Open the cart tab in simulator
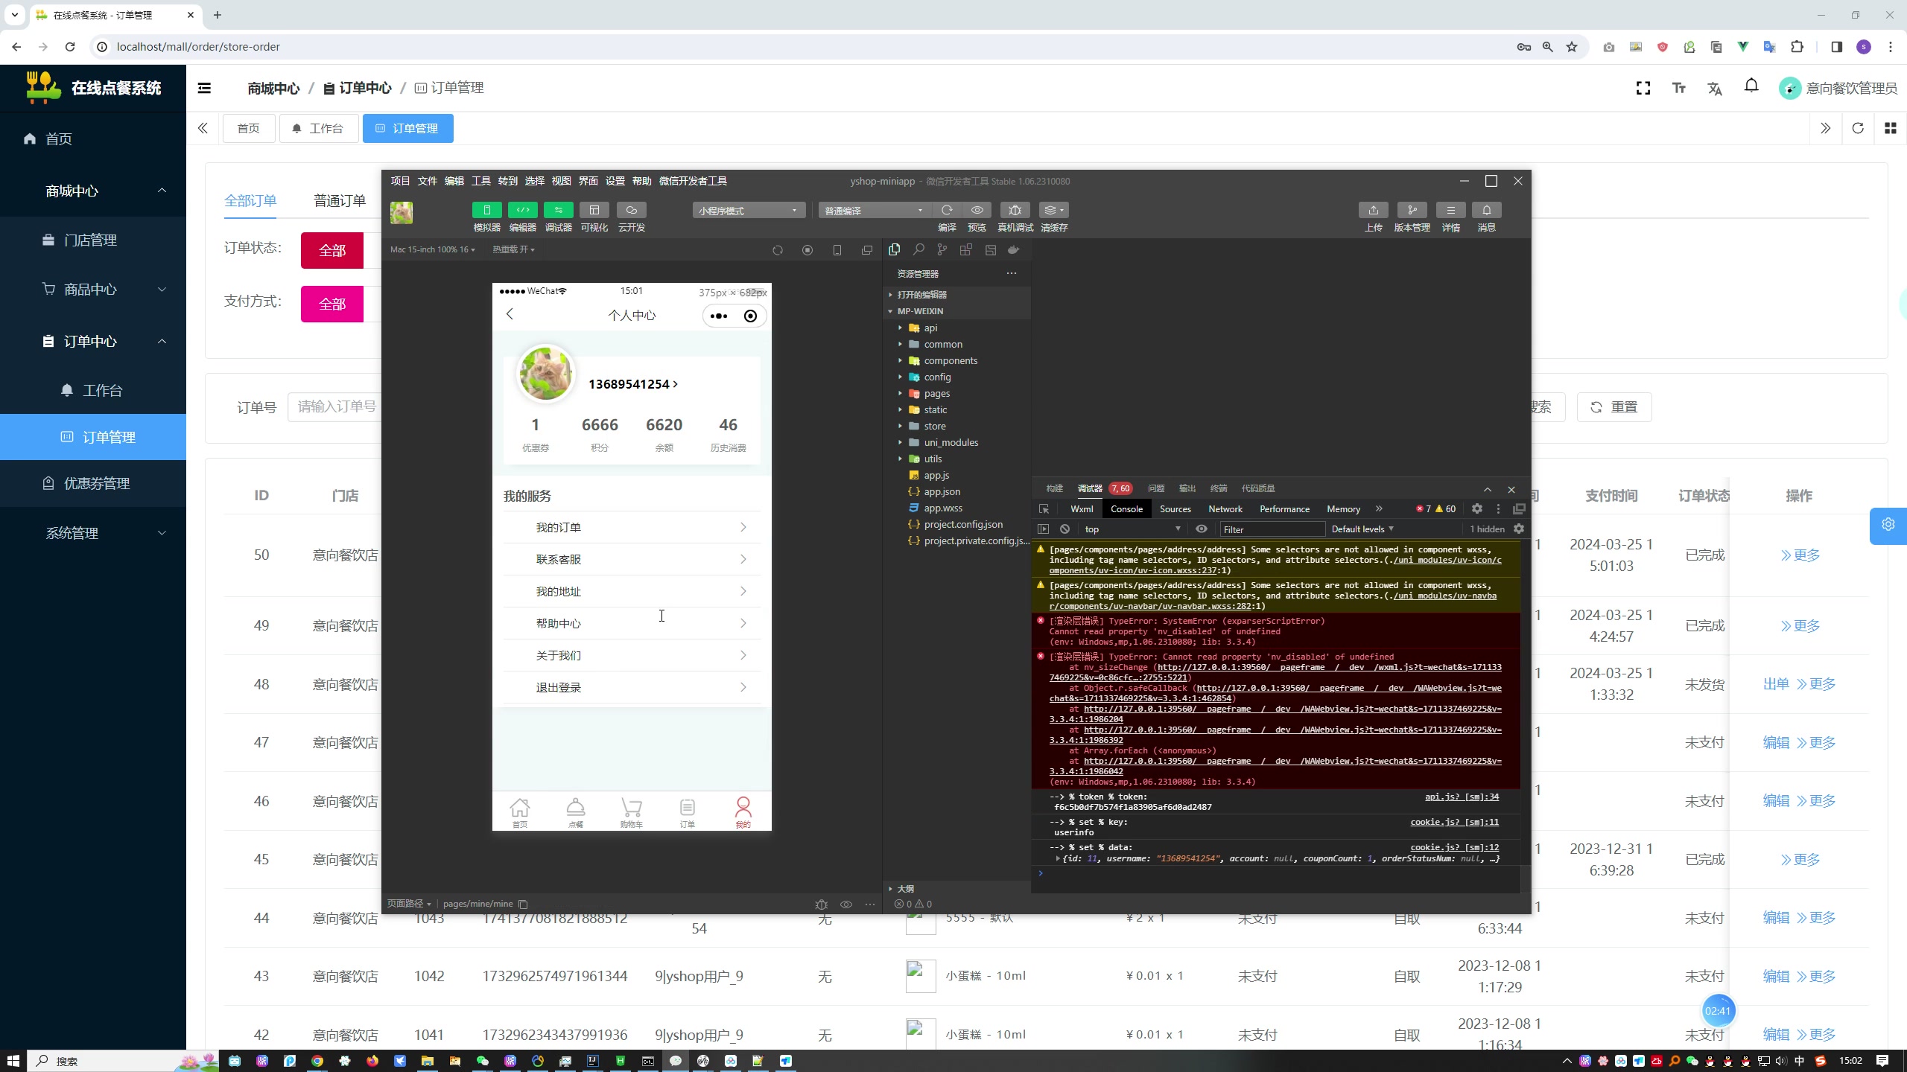 632,812
